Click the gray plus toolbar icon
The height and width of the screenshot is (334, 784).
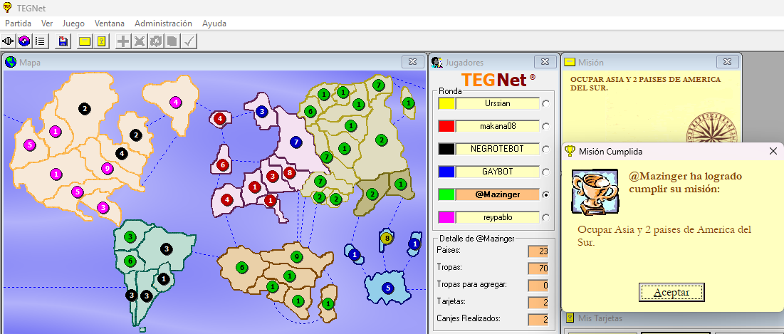click(x=123, y=41)
